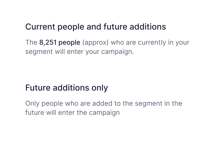Image resolution: width=218 pixels, height=144 pixels.
Task: Click the line "segment will enter your campaign."
Action: pos(79,51)
